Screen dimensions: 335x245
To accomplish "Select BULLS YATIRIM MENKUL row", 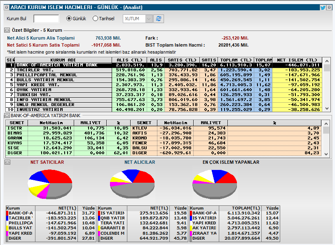I will click(164, 80).
